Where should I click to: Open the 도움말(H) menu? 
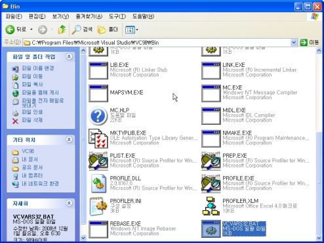point(143,16)
